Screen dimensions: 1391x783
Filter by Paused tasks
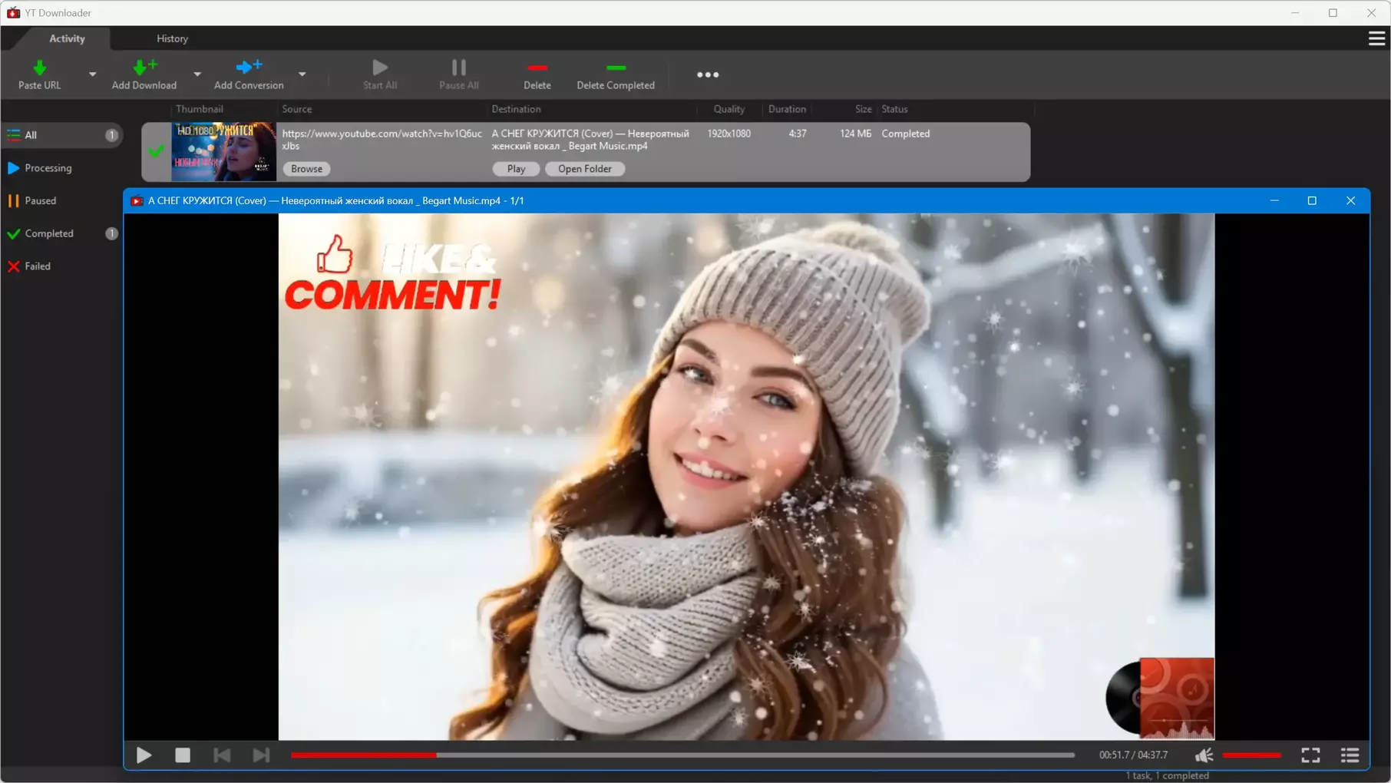[x=62, y=200]
